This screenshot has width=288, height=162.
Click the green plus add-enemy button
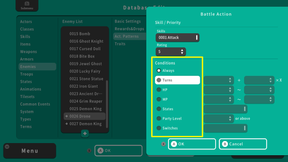click(85, 134)
